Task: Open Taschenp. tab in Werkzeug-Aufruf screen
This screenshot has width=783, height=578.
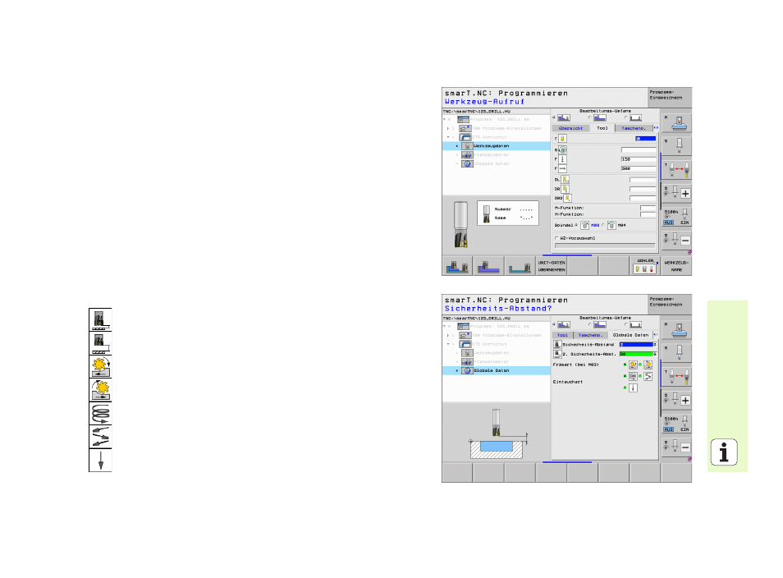Action: coord(634,128)
